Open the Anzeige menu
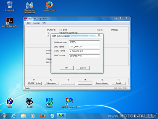The image size is (158, 119). (36, 23)
